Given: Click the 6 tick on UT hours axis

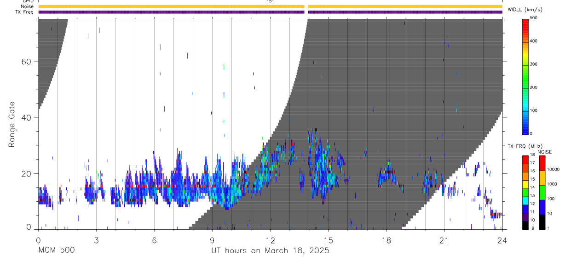Looking at the screenshot, I should pos(154,240).
